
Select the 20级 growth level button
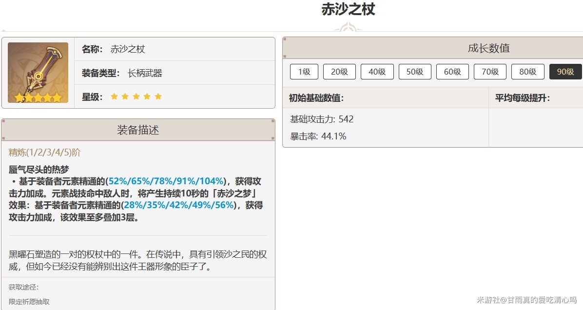[x=339, y=72]
